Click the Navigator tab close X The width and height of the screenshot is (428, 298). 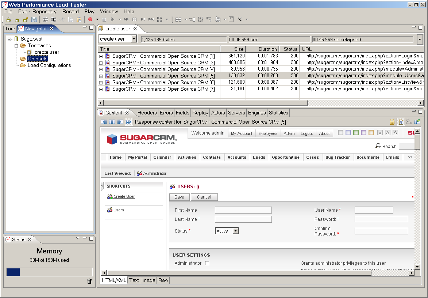click(51, 29)
